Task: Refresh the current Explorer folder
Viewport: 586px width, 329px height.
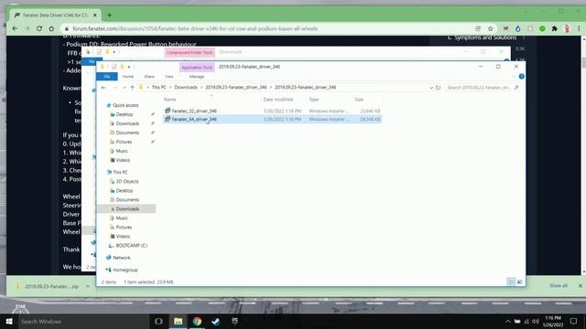Action: point(439,88)
